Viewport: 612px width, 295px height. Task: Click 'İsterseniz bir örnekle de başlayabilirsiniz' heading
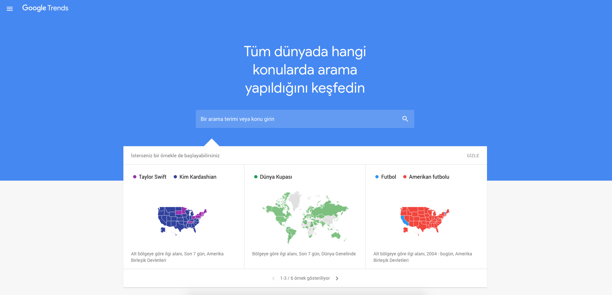click(x=175, y=156)
